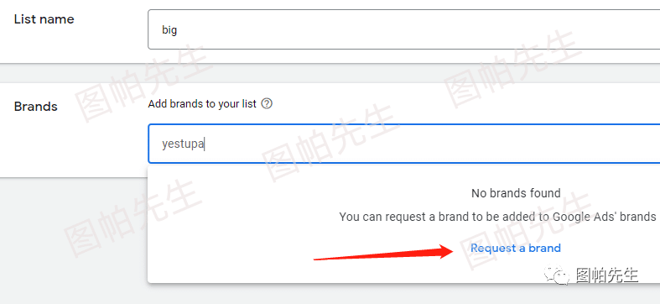Image resolution: width=660 pixels, height=304 pixels.
Task: Dismiss the dropdown via gray area below Brands card
Action: 74,240
